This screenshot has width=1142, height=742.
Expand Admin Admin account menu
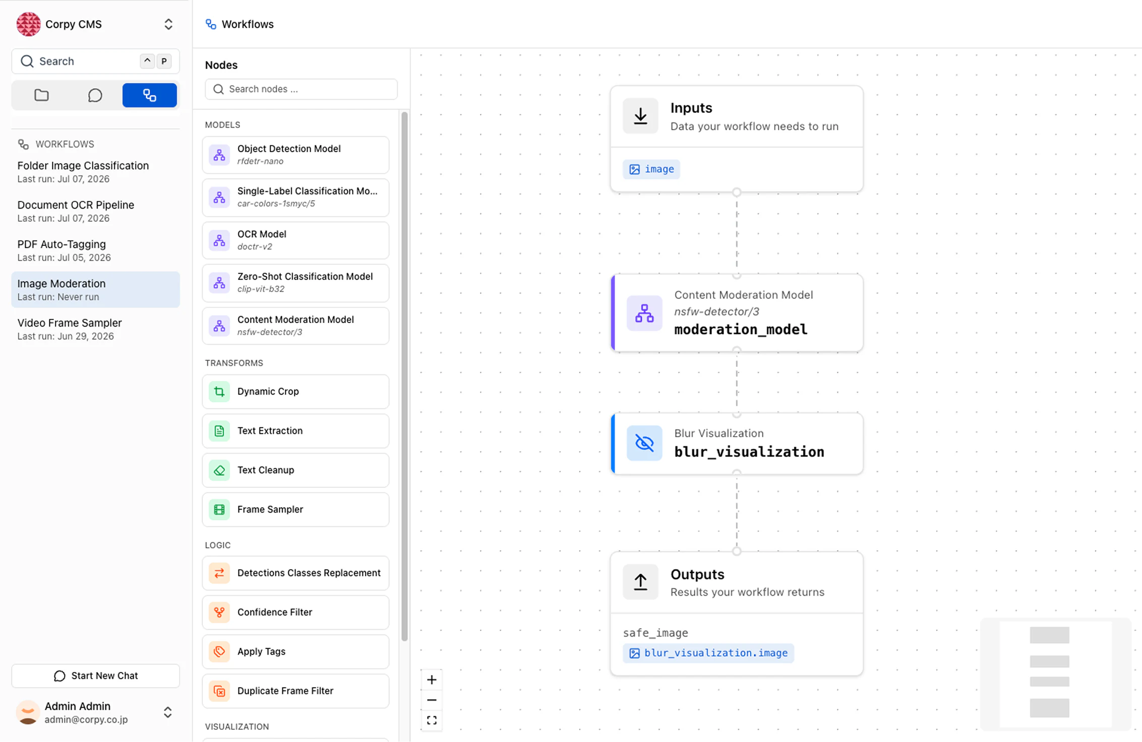coord(168,712)
